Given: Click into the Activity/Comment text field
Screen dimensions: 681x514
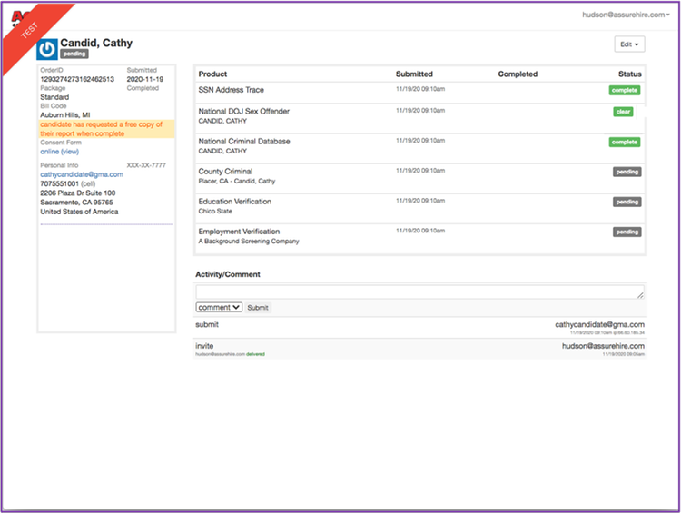Looking at the screenshot, I should pyautogui.click(x=420, y=292).
